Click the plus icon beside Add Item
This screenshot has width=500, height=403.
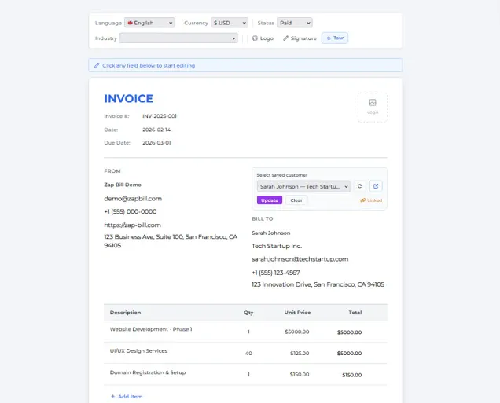[x=112, y=396]
